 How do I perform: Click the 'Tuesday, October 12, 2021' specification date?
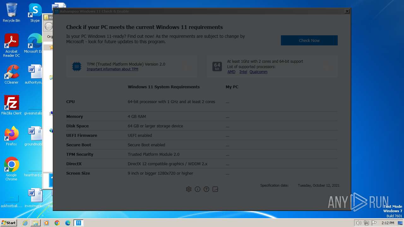click(x=319, y=185)
